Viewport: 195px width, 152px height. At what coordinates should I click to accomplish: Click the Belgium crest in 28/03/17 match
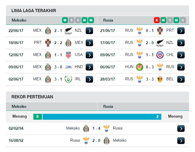click(160, 79)
